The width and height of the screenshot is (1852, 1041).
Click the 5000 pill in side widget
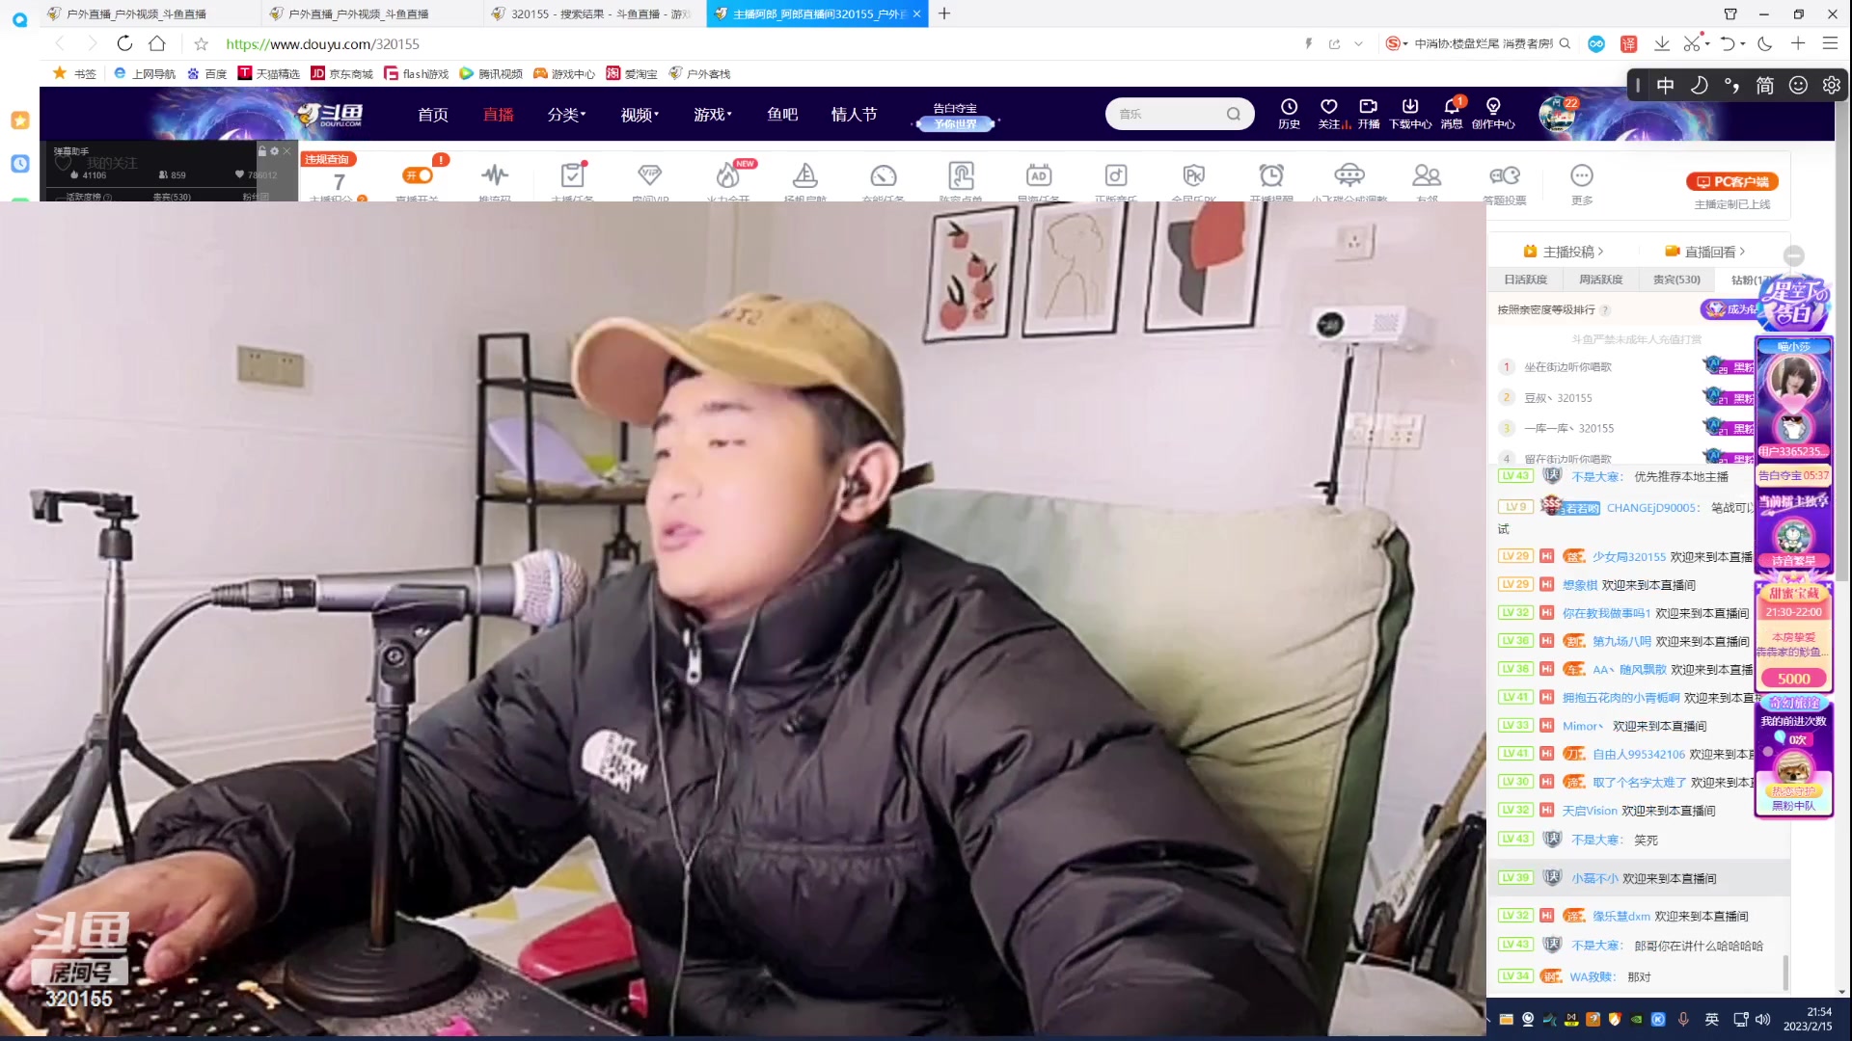1794,679
